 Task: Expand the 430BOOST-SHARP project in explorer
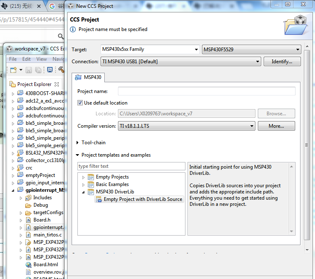coord(13,94)
